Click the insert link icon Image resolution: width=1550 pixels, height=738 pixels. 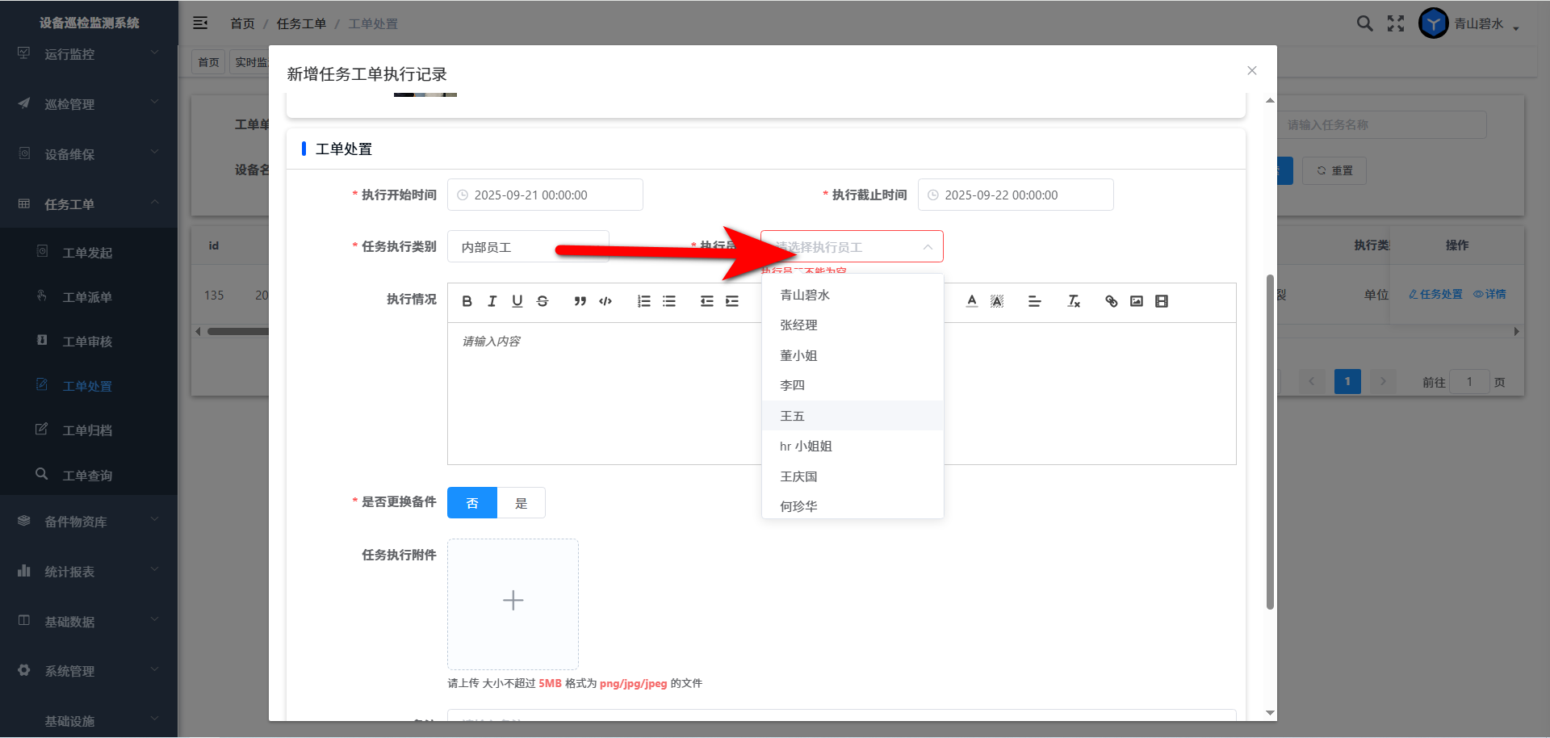point(1111,301)
